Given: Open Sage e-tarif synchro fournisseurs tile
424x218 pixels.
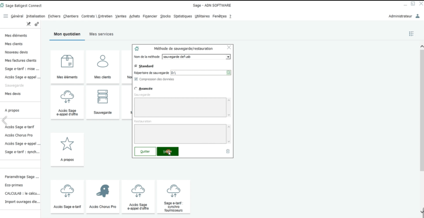Looking at the screenshot, I should point(173,197).
